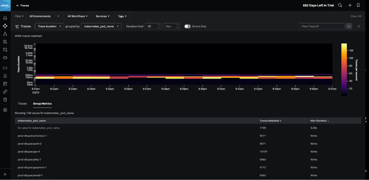The width and height of the screenshot is (369, 180).
Task: Open the All Environments dropdown
Action: [x=44, y=16]
